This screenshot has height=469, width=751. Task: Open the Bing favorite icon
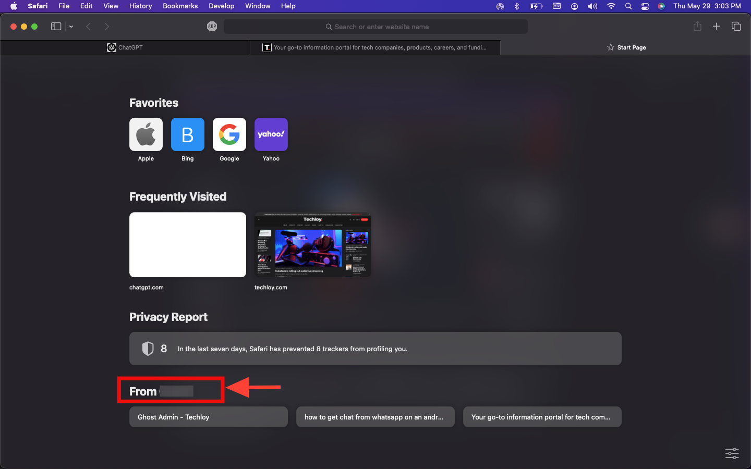[188, 134]
